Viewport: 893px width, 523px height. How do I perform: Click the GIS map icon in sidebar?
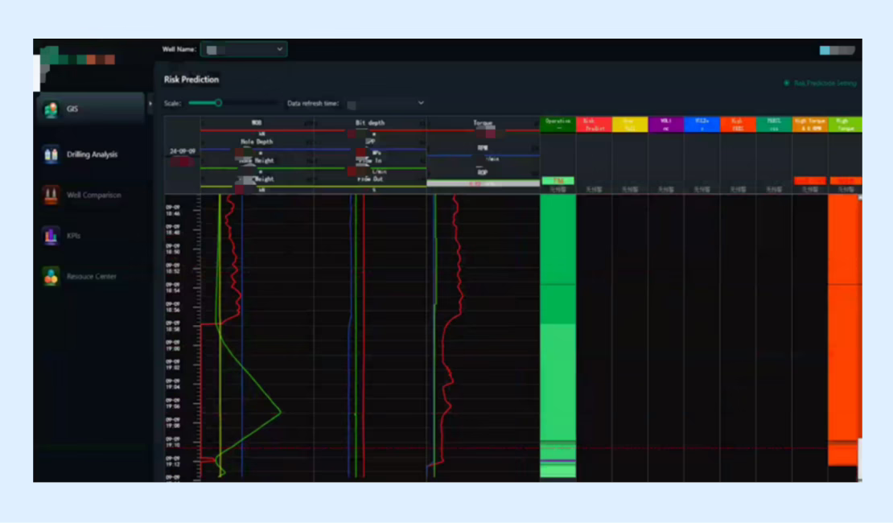tap(51, 109)
